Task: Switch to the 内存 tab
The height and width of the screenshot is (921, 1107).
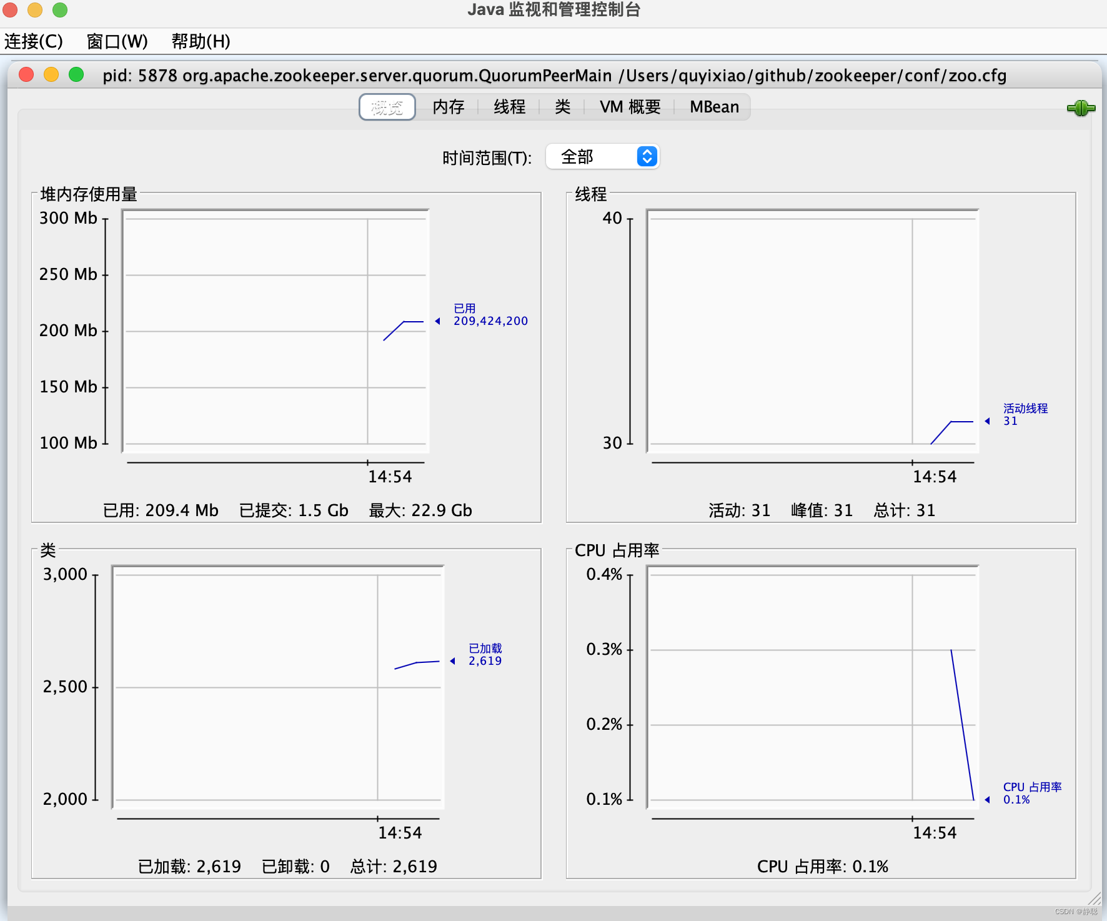Action: [449, 107]
